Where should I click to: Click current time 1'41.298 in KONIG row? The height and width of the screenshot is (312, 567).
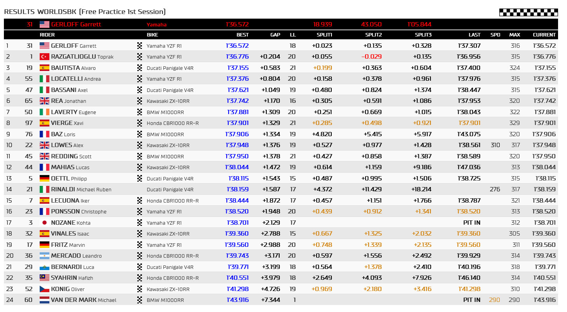545,289
